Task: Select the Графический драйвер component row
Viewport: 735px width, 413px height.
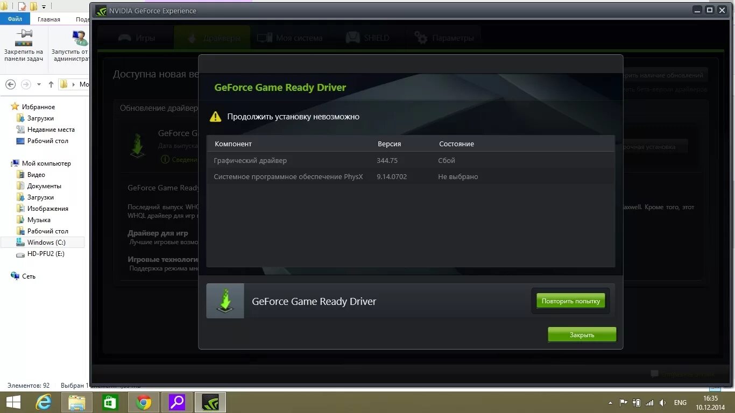Action: [411, 160]
